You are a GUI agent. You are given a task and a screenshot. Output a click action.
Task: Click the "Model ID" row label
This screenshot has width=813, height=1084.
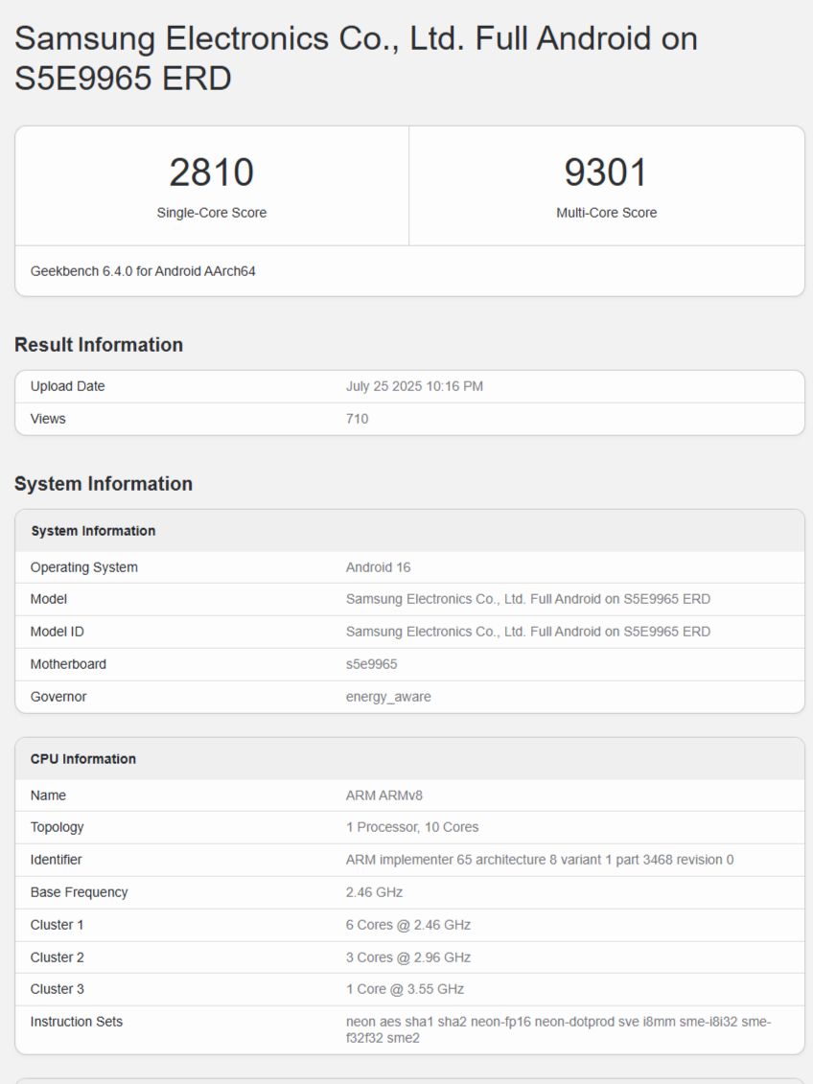coord(58,632)
